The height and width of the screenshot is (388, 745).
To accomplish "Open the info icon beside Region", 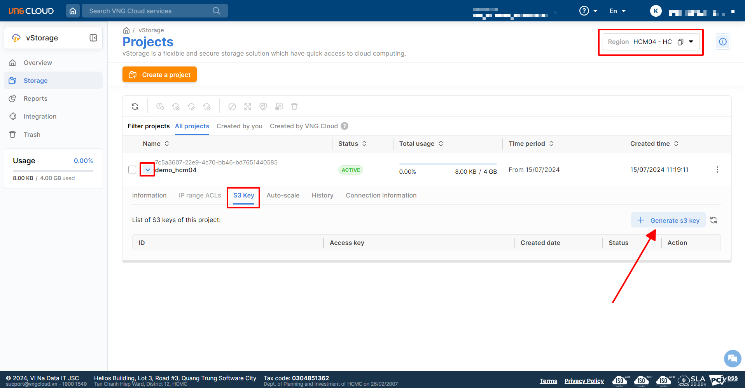I will [722, 42].
